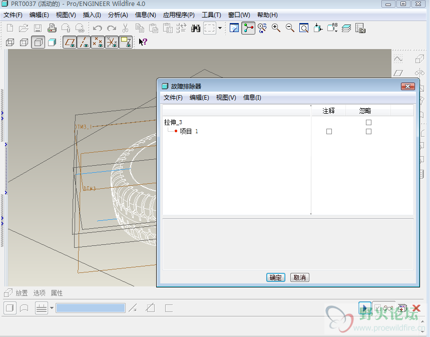
Task: Click the Refit model to screen icon
Action: pos(304,28)
